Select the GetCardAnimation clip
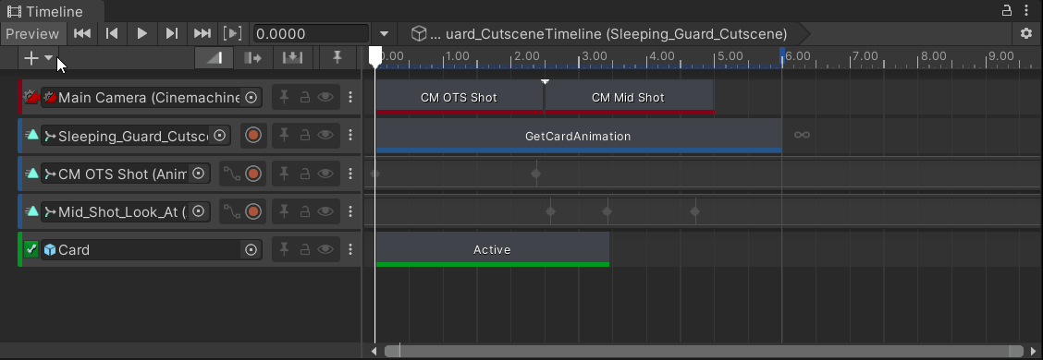 pyautogui.click(x=579, y=137)
